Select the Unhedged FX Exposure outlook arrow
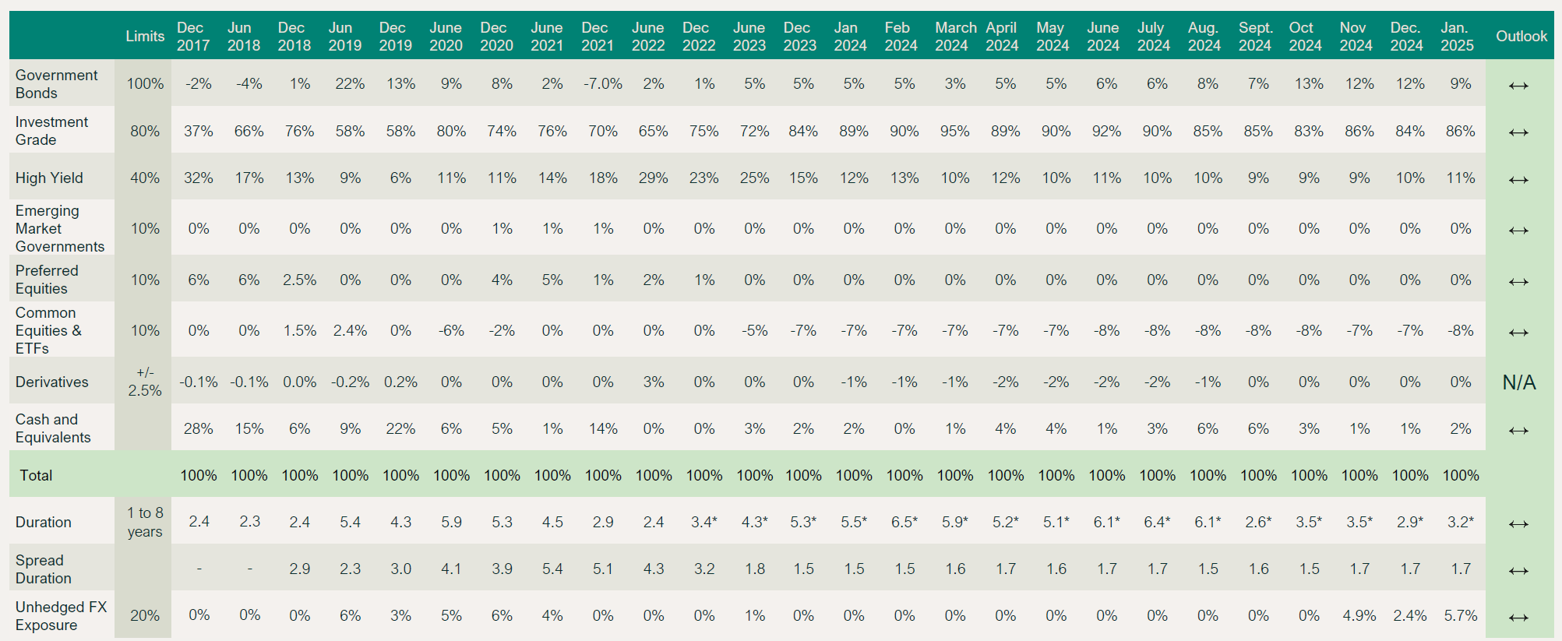Viewport: 1562px width, 641px height. click(x=1518, y=618)
